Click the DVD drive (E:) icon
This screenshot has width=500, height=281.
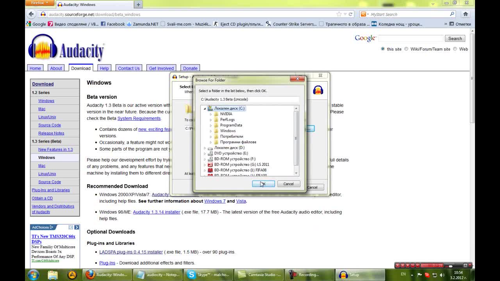pos(210,153)
